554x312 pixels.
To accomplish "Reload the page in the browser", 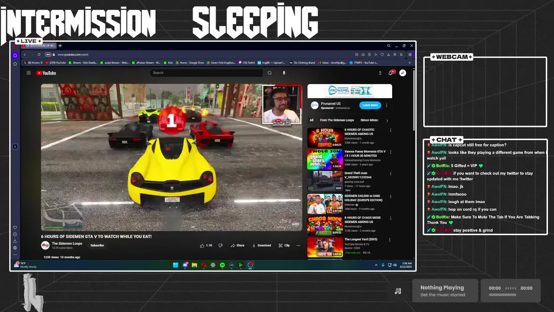I will point(39,55).
